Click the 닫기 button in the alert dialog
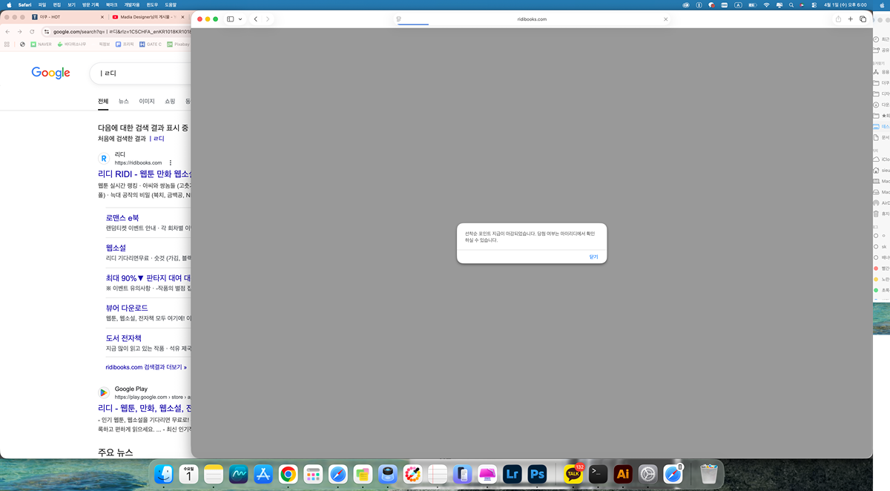This screenshot has height=491, width=890. [x=593, y=257]
